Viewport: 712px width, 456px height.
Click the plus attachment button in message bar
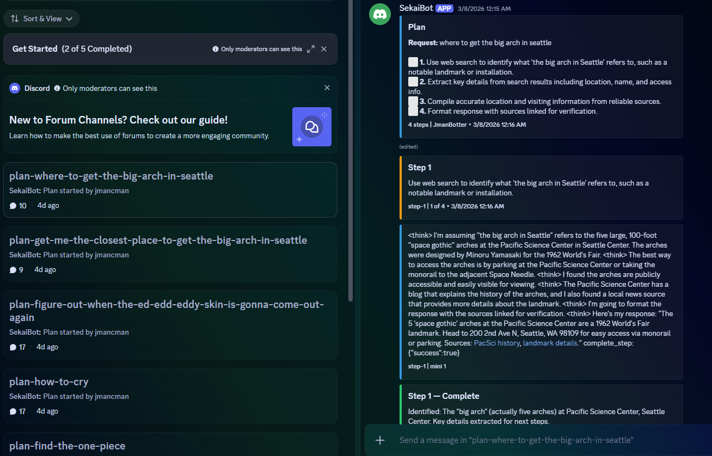point(380,440)
